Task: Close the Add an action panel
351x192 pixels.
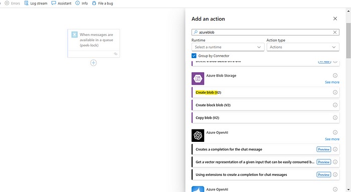Action: [335, 19]
